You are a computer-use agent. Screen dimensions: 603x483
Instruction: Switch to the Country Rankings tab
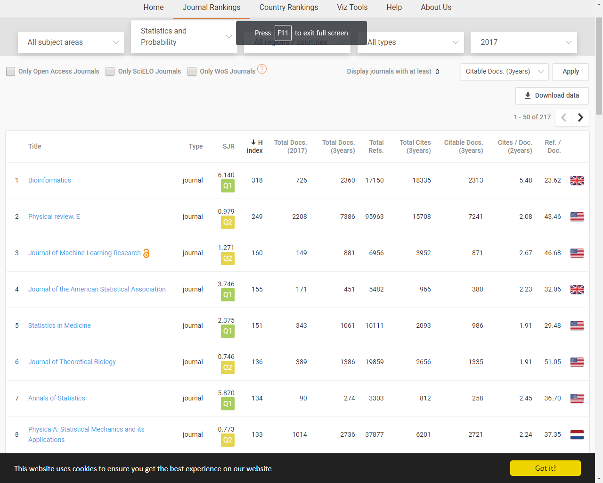[288, 8]
